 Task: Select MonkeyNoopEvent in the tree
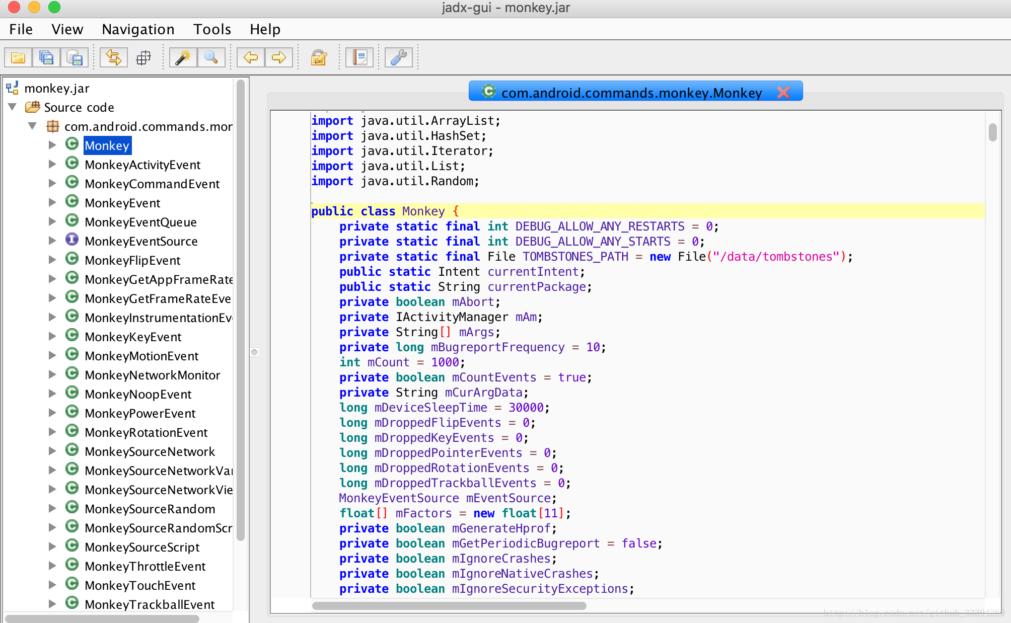pyautogui.click(x=138, y=394)
